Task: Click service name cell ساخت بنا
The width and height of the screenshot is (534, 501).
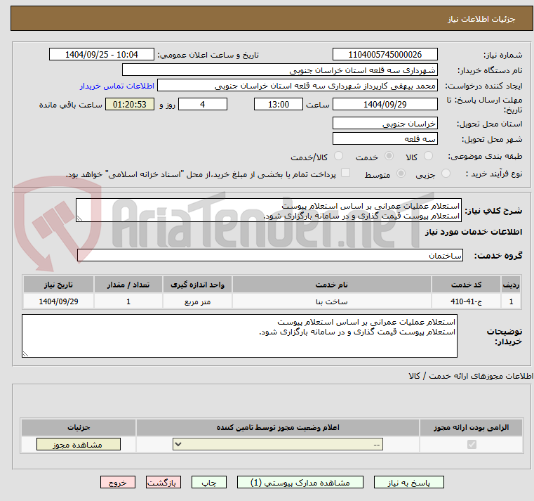Action: coord(332,301)
